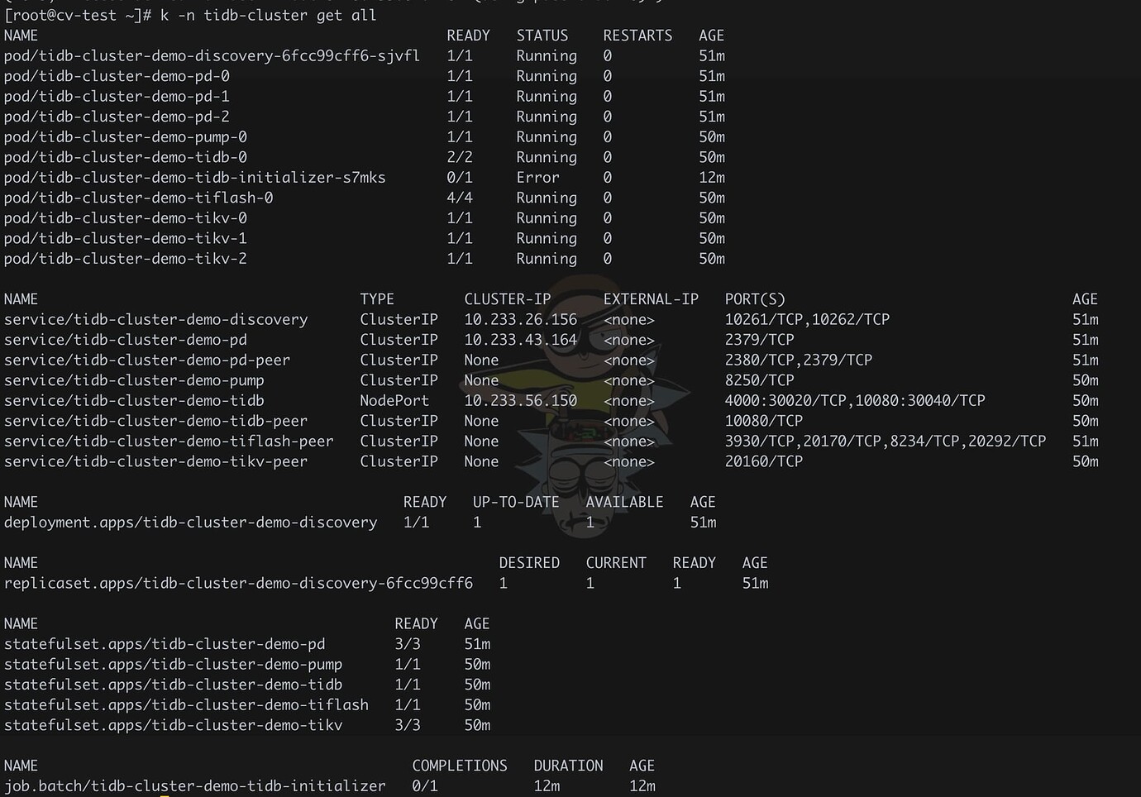Click the pod/tidb-cluster-demo-pump-0 entry
This screenshot has height=797, width=1141.
(x=125, y=137)
